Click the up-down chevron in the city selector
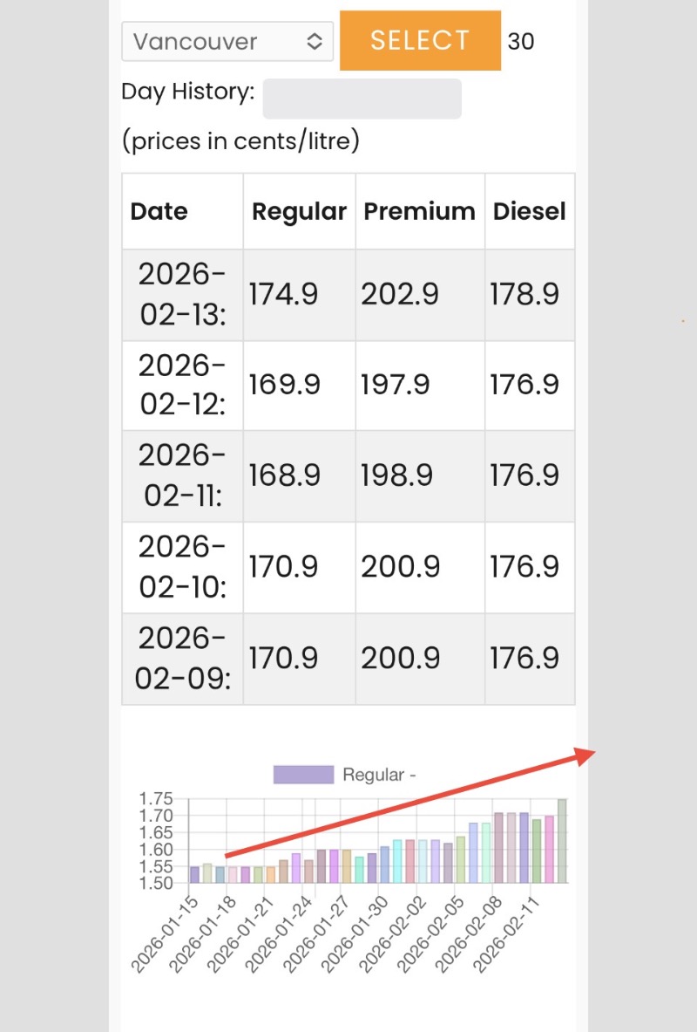Image resolution: width=697 pixels, height=1032 pixels. [315, 42]
